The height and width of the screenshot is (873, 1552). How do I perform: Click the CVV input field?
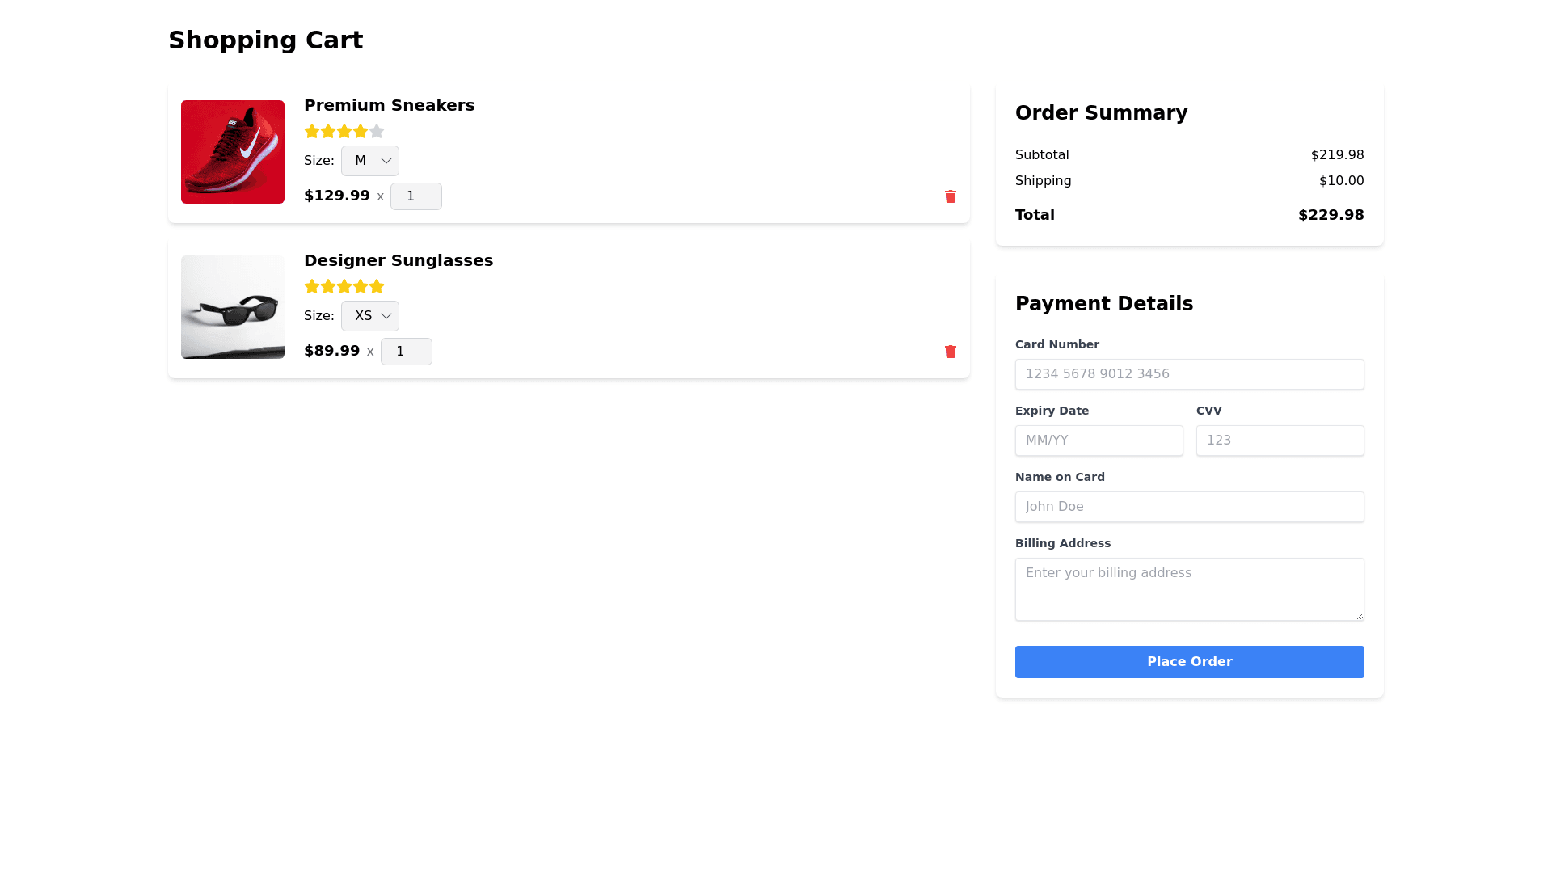point(1280,441)
